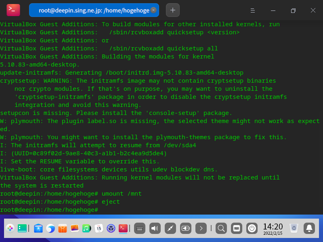Close the root@deepin terminal tab
This screenshot has width=323, height=242.
(153, 10)
